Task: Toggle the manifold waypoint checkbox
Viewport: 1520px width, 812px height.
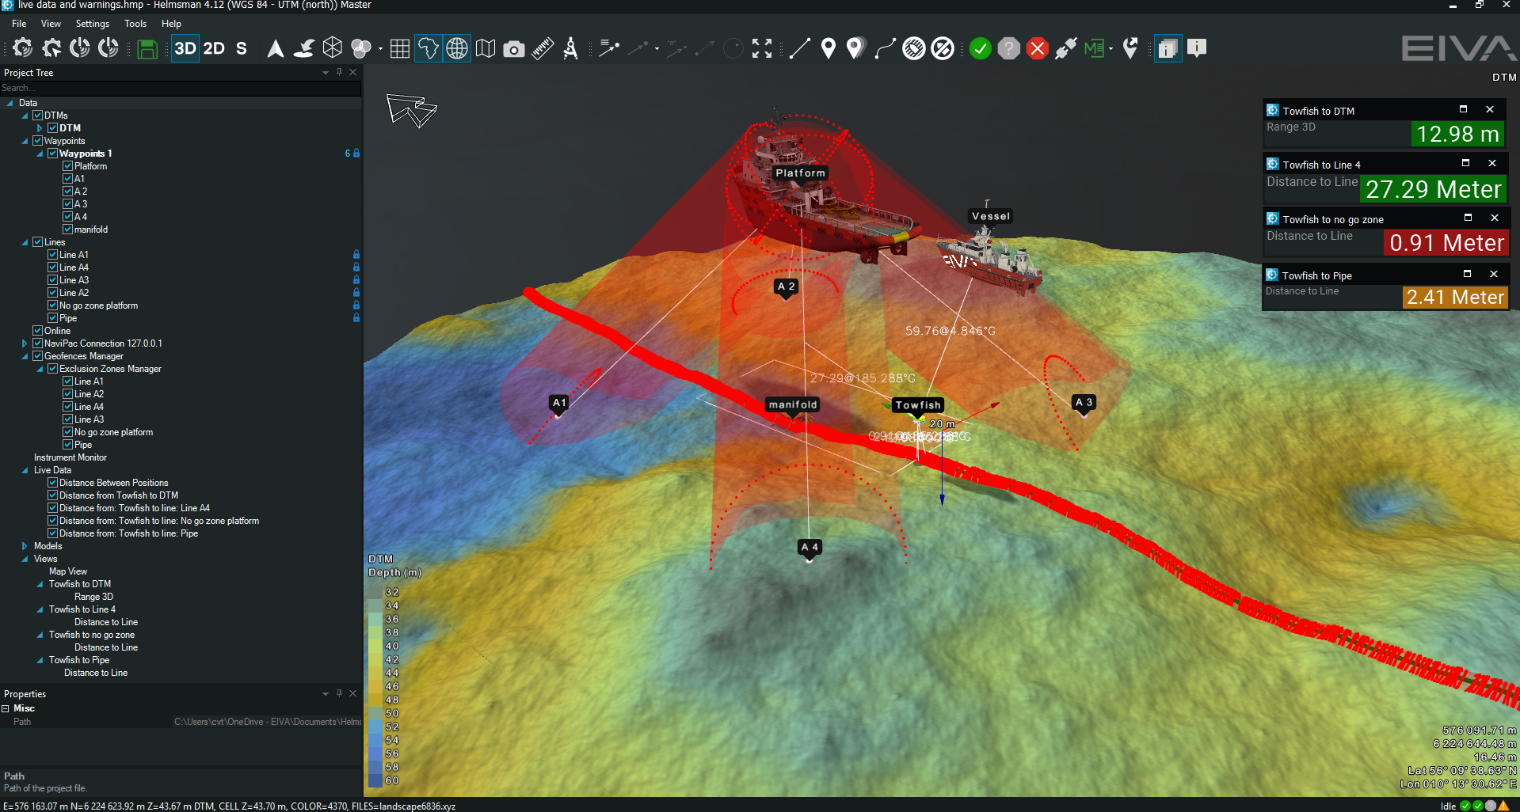Action: (x=67, y=230)
